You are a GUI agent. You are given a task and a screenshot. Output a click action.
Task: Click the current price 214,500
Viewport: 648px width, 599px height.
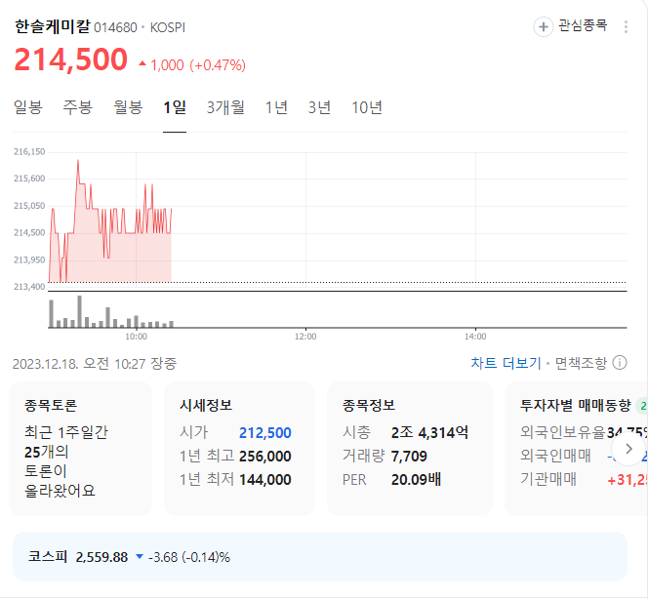[x=70, y=60]
